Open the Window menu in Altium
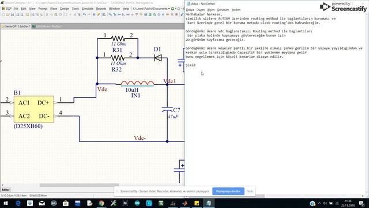 tap(114, 9)
